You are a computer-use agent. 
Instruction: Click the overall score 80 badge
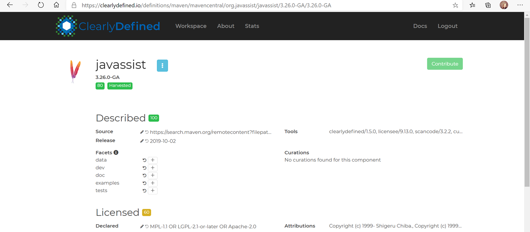100,86
